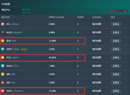This screenshot has width=130, height=95.
Task: Click 去持仓 button for DASH
Action: tap(116, 66)
